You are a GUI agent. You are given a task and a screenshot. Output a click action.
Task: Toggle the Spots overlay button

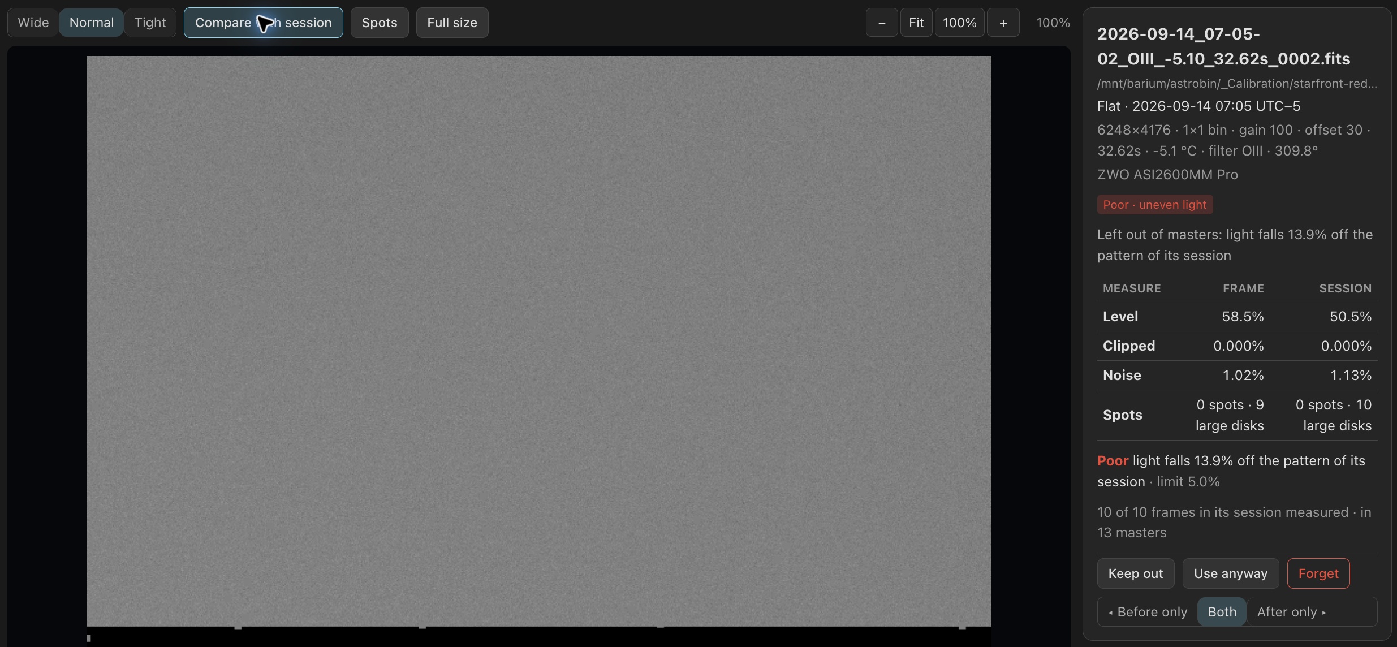(x=380, y=23)
